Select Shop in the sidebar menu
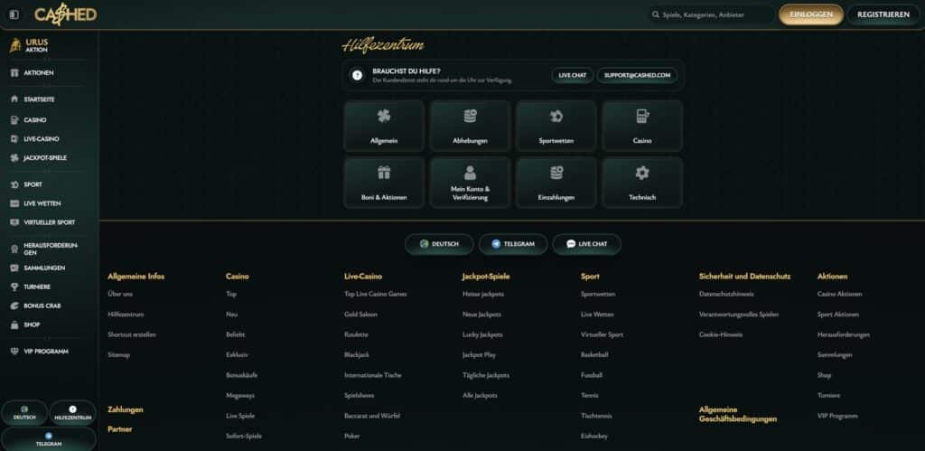The image size is (925, 451). click(32, 324)
